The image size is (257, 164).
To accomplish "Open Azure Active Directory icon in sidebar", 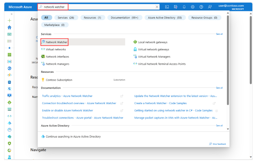I will [10, 123].
